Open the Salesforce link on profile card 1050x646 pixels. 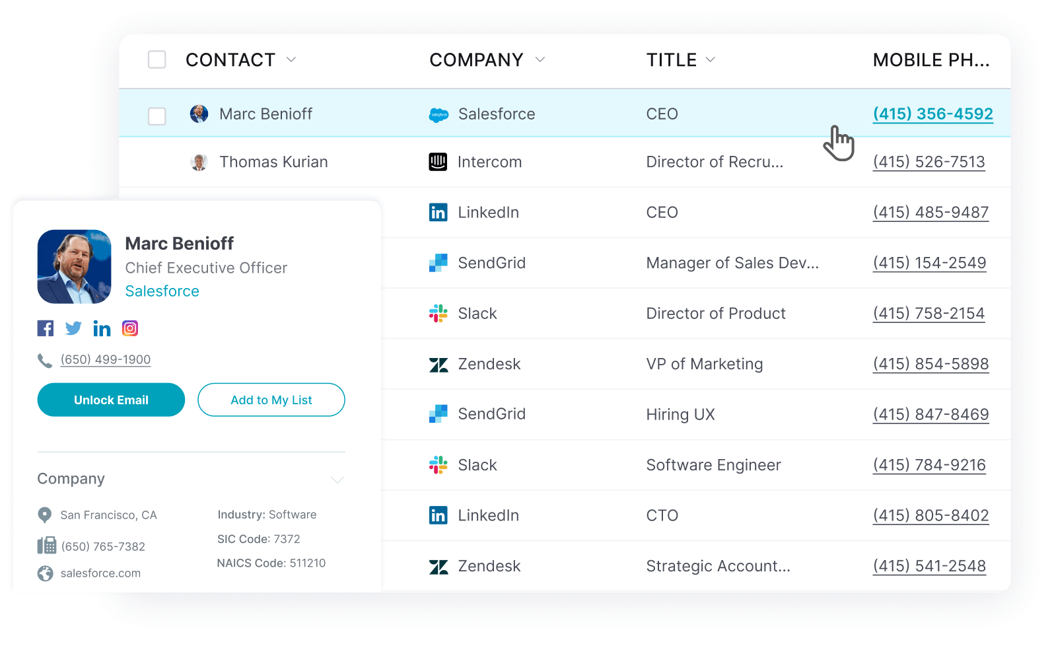162,291
